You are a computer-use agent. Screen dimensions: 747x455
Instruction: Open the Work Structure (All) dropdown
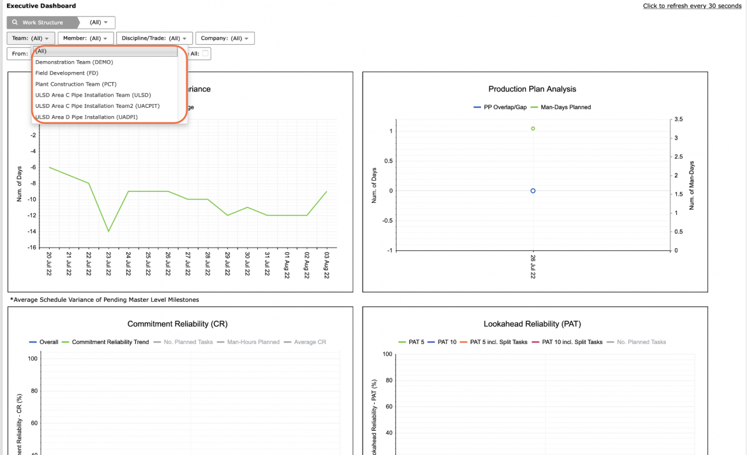[98, 22]
